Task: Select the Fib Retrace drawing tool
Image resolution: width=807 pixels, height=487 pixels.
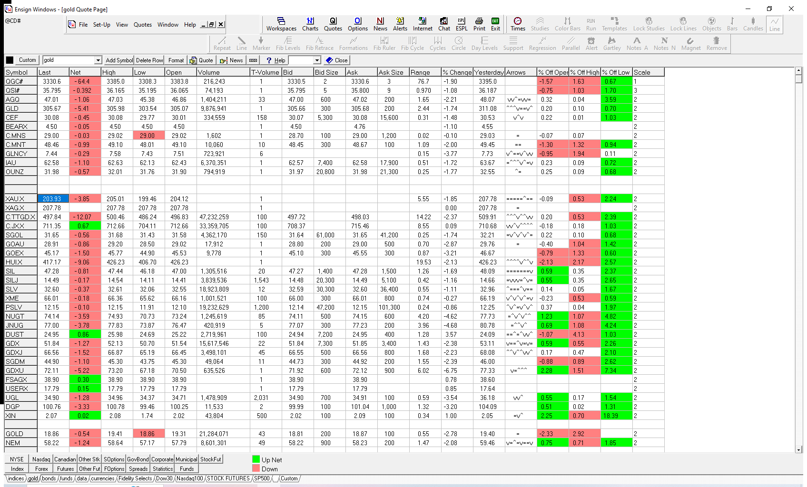Action: point(320,44)
